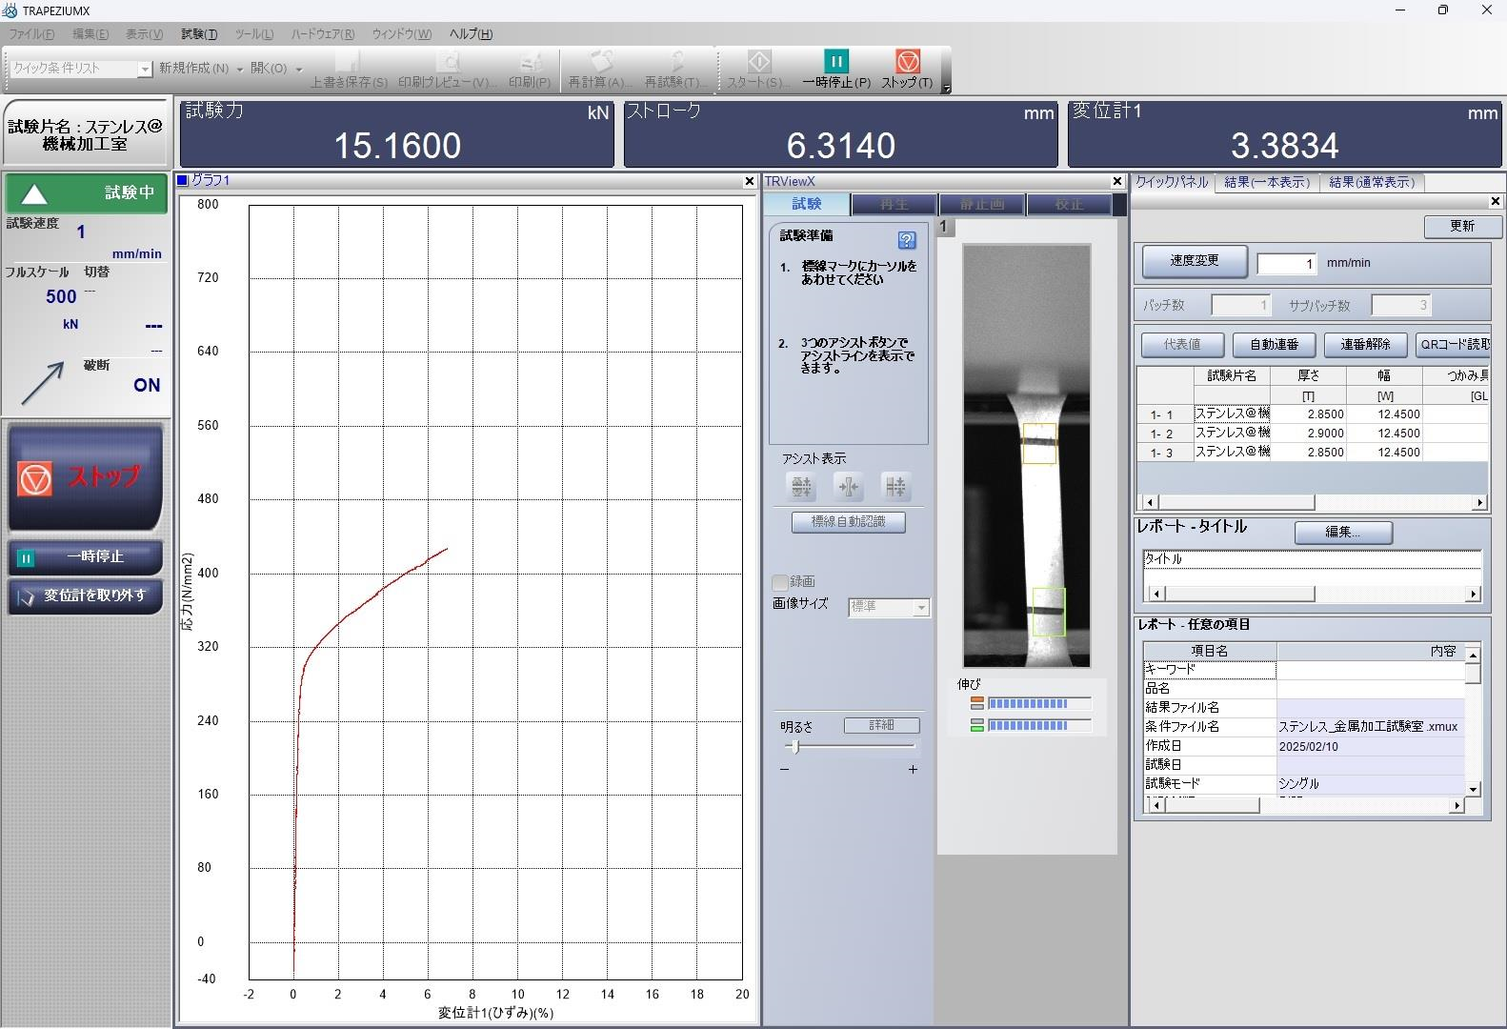Click the speed mm/min input field
This screenshot has height=1029, width=1507.
(x=1286, y=264)
